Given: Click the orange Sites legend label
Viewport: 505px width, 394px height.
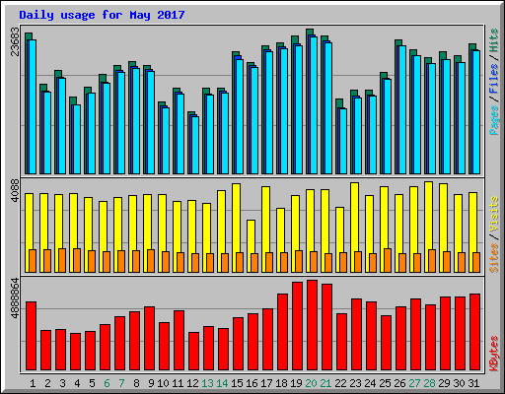Looking at the screenshot, I should tap(493, 258).
